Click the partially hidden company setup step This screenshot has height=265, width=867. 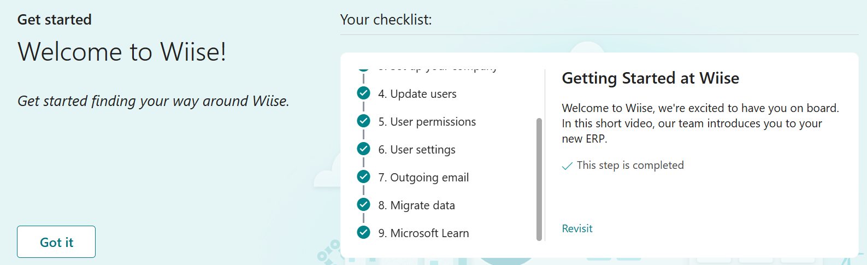click(x=437, y=69)
